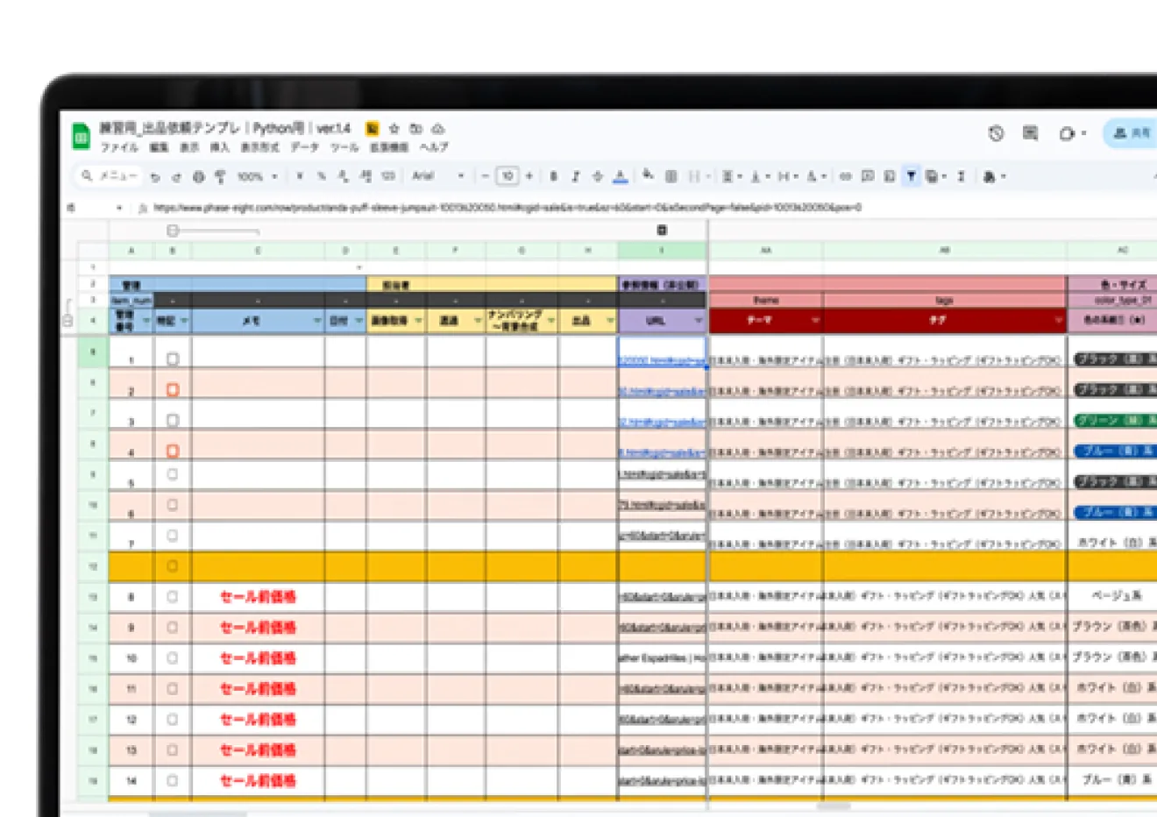Toggle strikethrough formatting
This screenshot has height=817, width=1157.
click(x=597, y=176)
